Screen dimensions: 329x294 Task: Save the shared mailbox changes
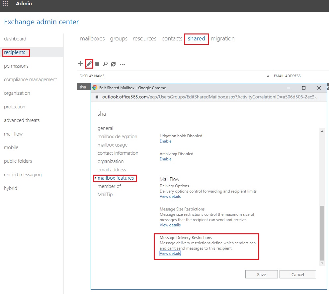[261, 274]
